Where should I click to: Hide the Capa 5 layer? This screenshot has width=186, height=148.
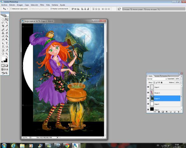pos(148,104)
